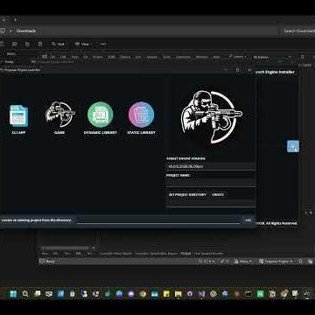Switch to the Output tab
The image size is (315, 315).
186,254
